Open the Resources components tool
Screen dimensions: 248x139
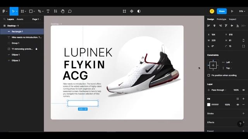point(55,11)
